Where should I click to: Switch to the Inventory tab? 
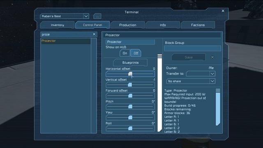(58, 25)
